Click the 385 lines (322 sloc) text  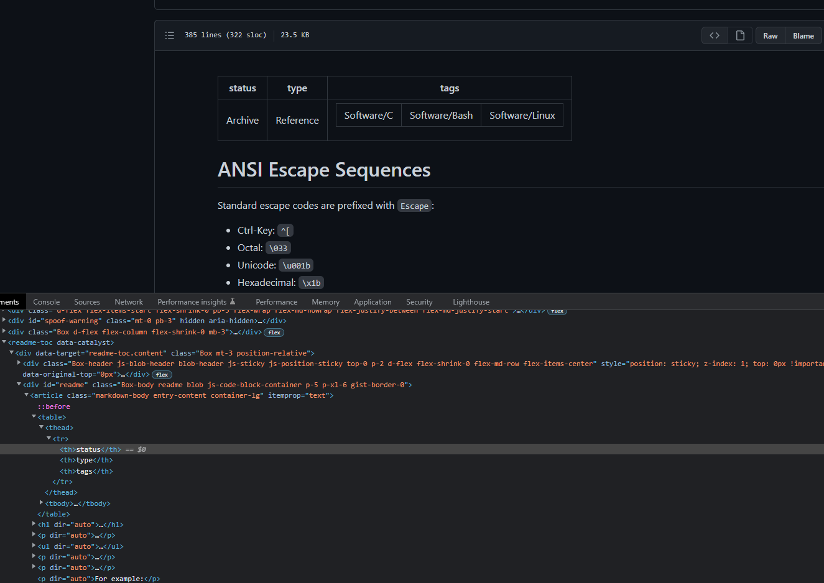point(225,35)
